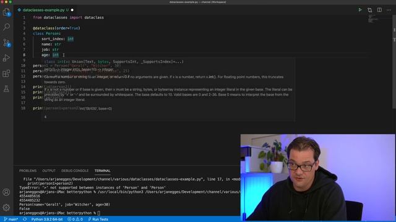
Task: Open the Search view in activity bar
Action: [x=6, y=27]
